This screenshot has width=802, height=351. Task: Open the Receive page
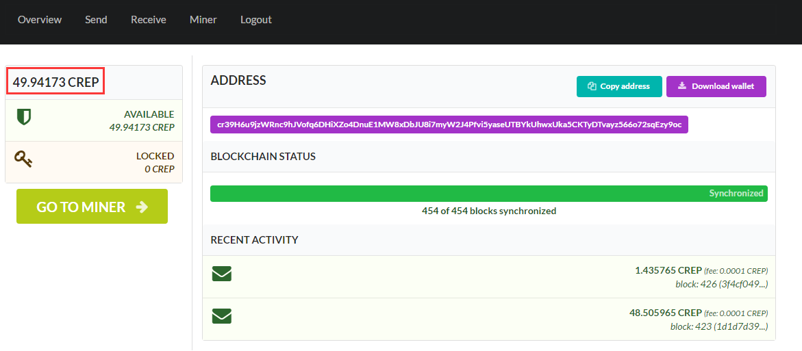coord(149,20)
